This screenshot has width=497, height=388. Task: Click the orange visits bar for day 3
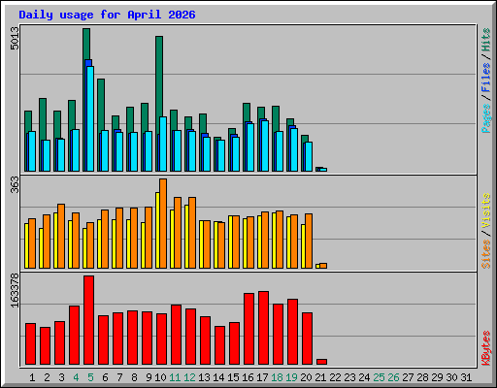click(x=61, y=236)
